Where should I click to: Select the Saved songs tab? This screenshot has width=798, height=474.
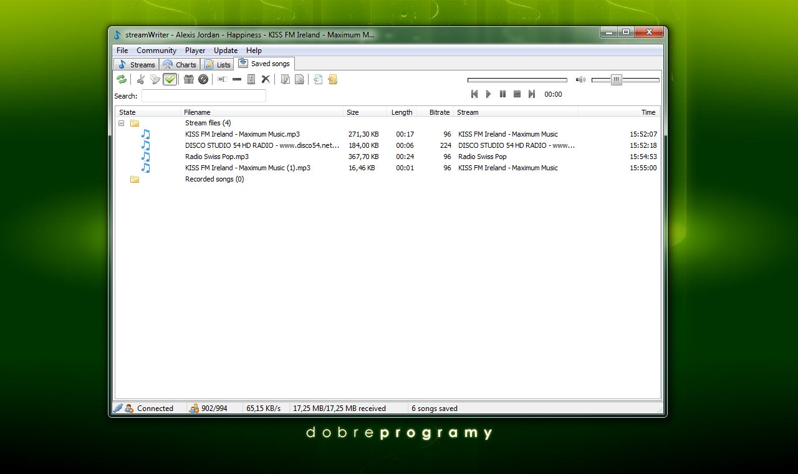coord(264,64)
